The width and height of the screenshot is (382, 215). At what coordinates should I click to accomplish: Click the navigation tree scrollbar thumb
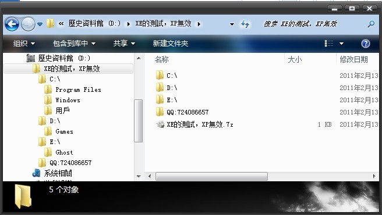point(139,121)
